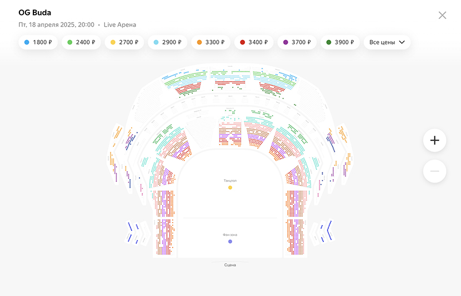Open the Все цены dropdown
This screenshot has width=461, height=296.
pyautogui.click(x=387, y=42)
